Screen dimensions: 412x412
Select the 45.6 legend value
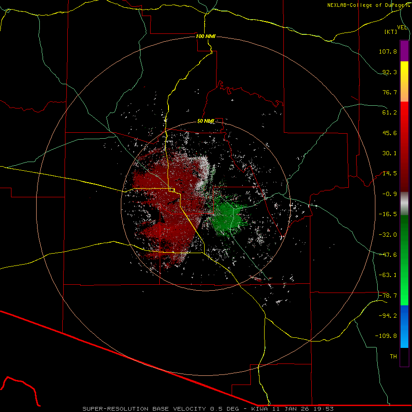[390, 133]
